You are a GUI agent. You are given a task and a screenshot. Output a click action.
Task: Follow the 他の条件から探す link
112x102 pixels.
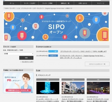click(x=28, y=62)
